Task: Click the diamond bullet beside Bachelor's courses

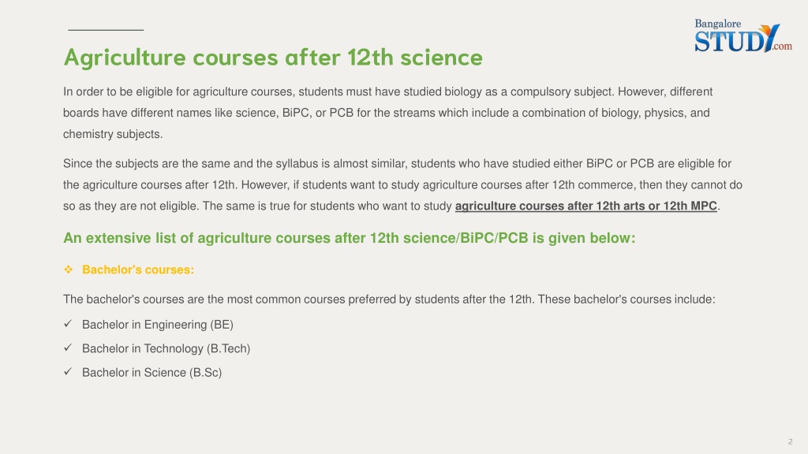Action: [68, 270]
